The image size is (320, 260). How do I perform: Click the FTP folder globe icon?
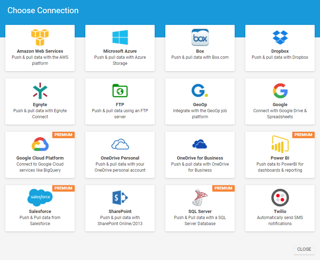pyautogui.click(x=120, y=91)
